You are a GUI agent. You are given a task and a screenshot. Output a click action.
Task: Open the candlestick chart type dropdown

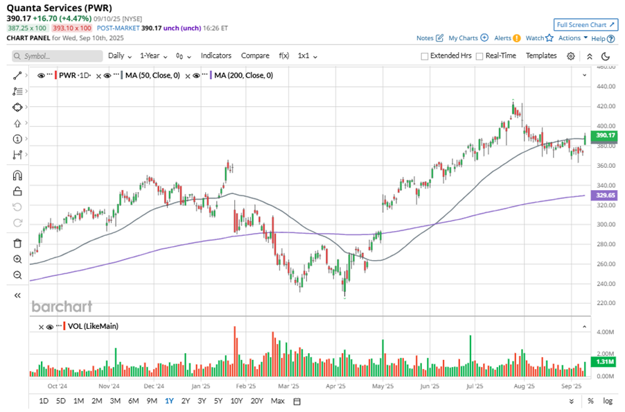click(x=184, y=56)
